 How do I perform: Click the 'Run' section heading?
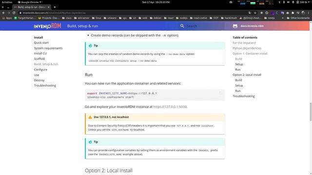coord(89,75)
